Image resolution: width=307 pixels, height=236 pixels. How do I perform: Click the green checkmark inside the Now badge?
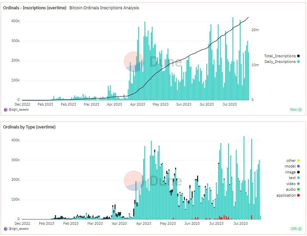click(x=300, y=110)
